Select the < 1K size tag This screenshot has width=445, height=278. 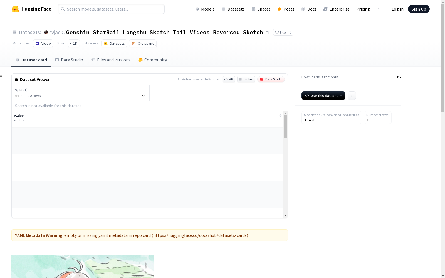[x=74, y=43]
